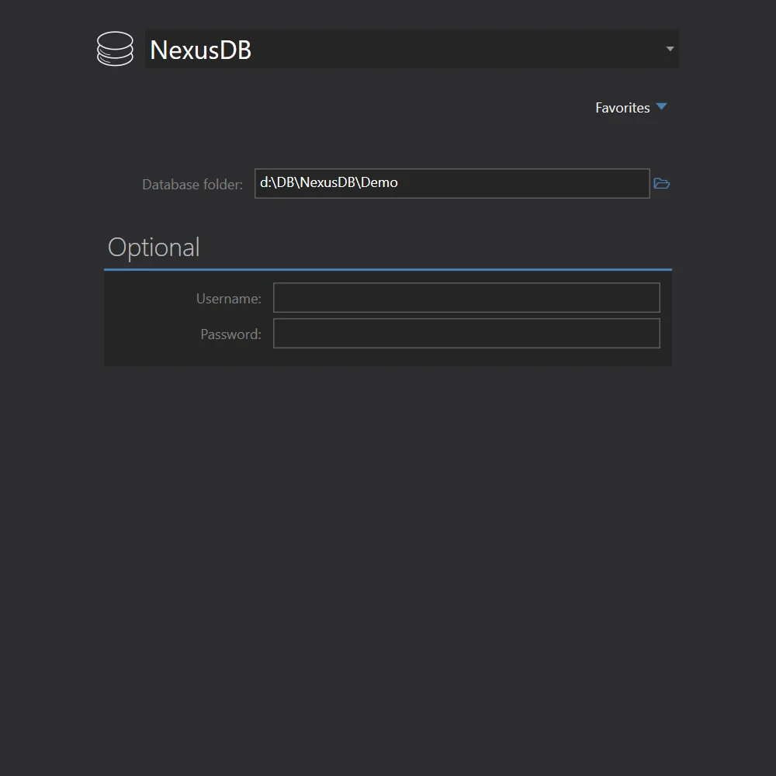Click the NexusDB title text
776x776 pixels.
(200, 49)
